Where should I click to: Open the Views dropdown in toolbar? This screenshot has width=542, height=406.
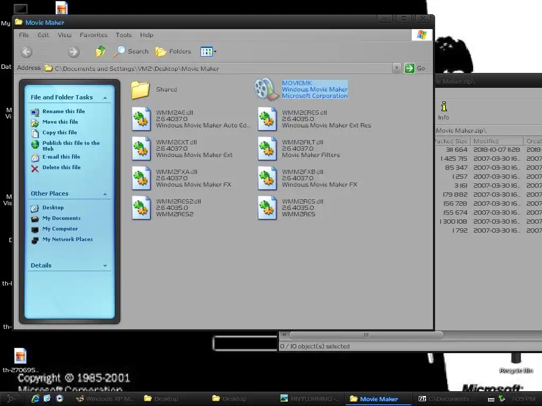pyautogui.click(x=209, y=52)
